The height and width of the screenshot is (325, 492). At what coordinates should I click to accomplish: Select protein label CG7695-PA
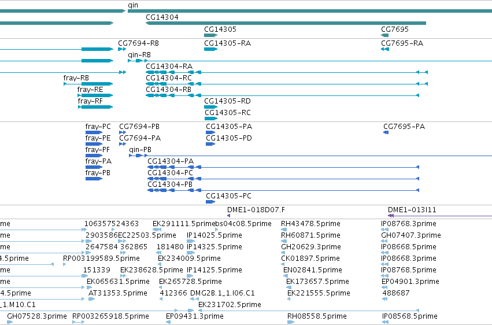pos(404,127)
